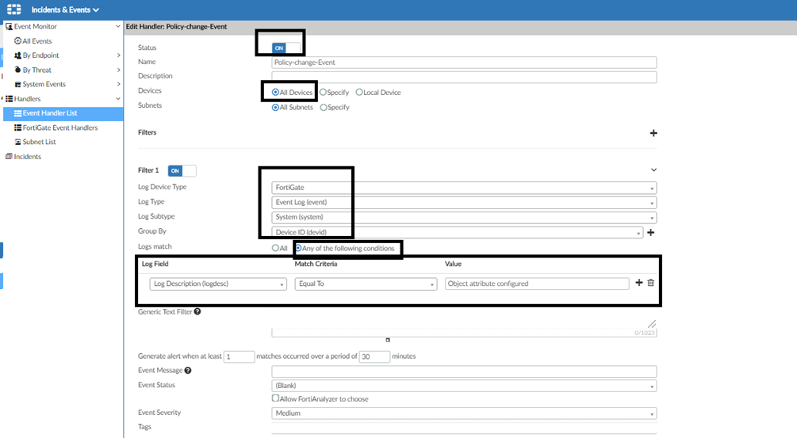Add a Group By field with plus icon
This screenshot has height=438, width=797.
point(650,232)
